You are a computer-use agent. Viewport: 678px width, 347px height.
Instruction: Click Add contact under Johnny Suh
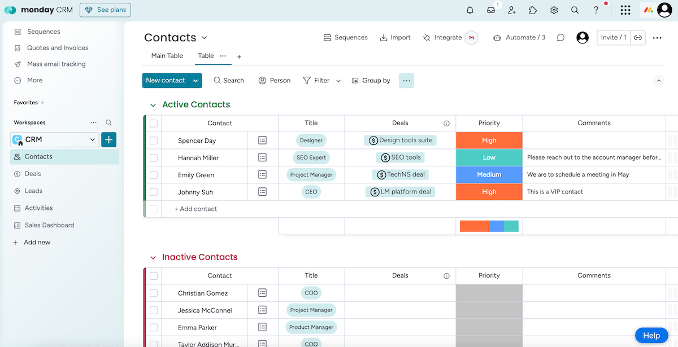pos(195,209)
